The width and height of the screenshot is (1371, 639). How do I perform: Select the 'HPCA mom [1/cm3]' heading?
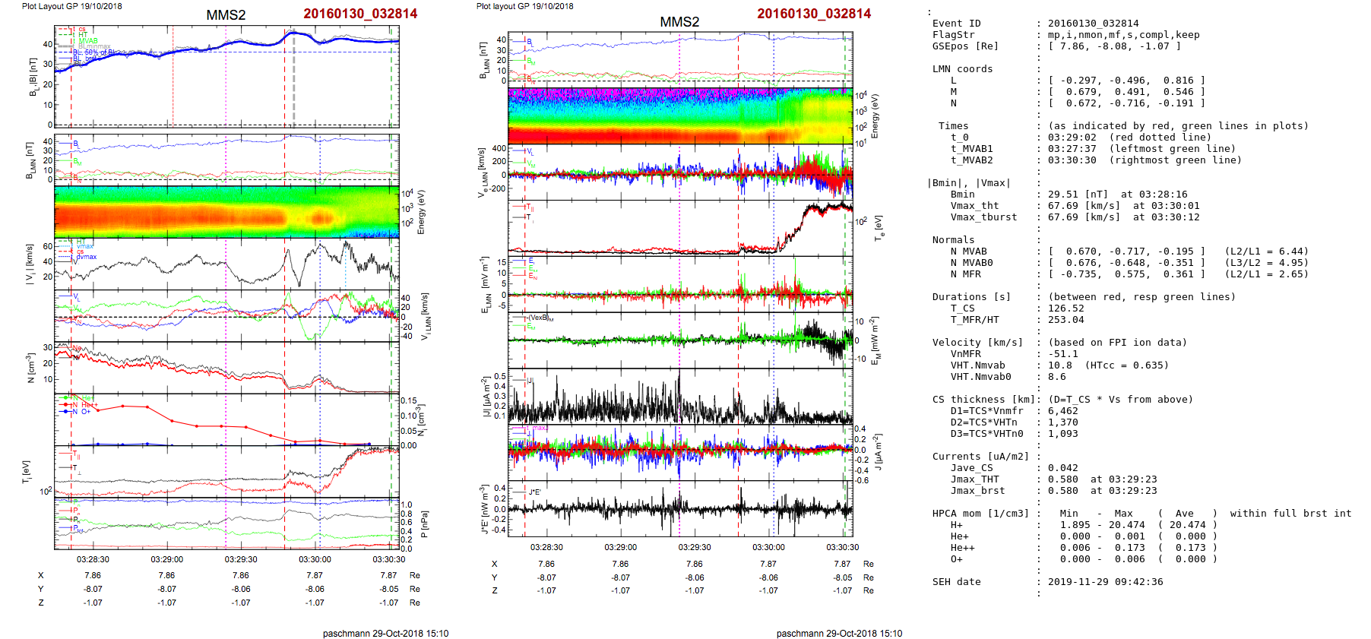(x=980, y=514)
